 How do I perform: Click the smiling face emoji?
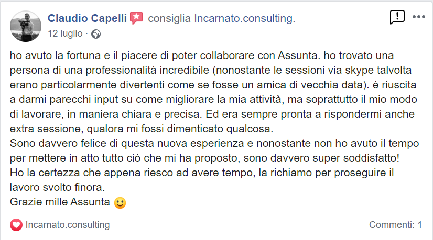120,202
